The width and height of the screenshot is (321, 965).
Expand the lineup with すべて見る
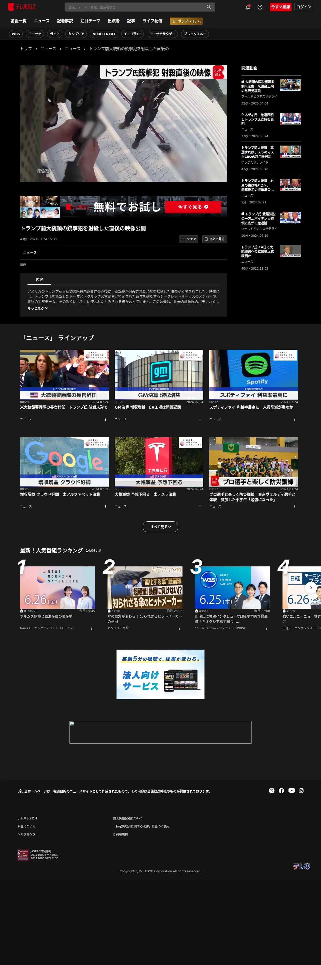coord(160,527)
